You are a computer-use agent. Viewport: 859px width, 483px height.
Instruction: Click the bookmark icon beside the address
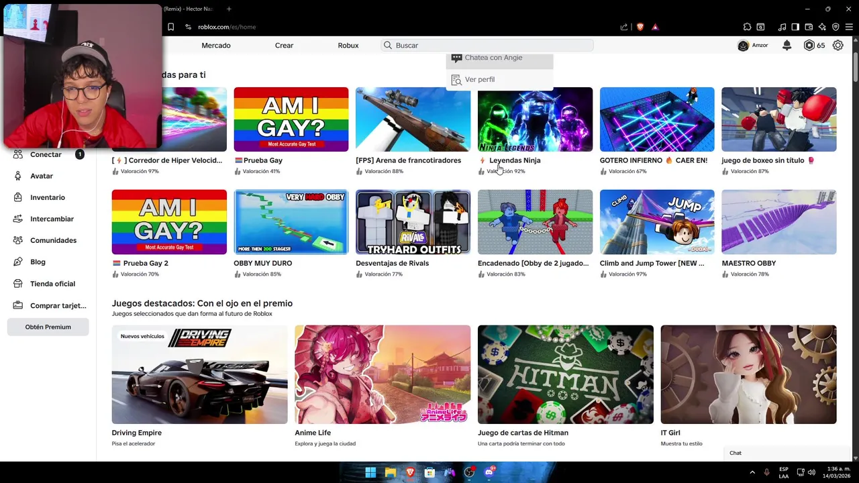[170, 27]
